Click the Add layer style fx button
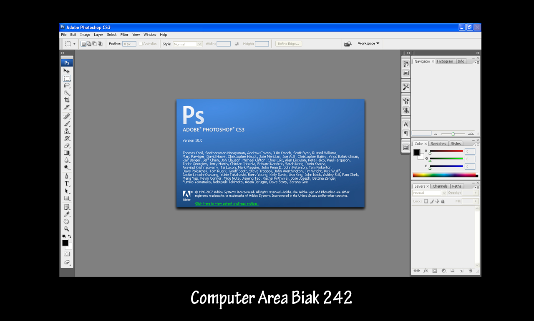Image resolution: width=534 pixels, height=321 pixels. 426,271
